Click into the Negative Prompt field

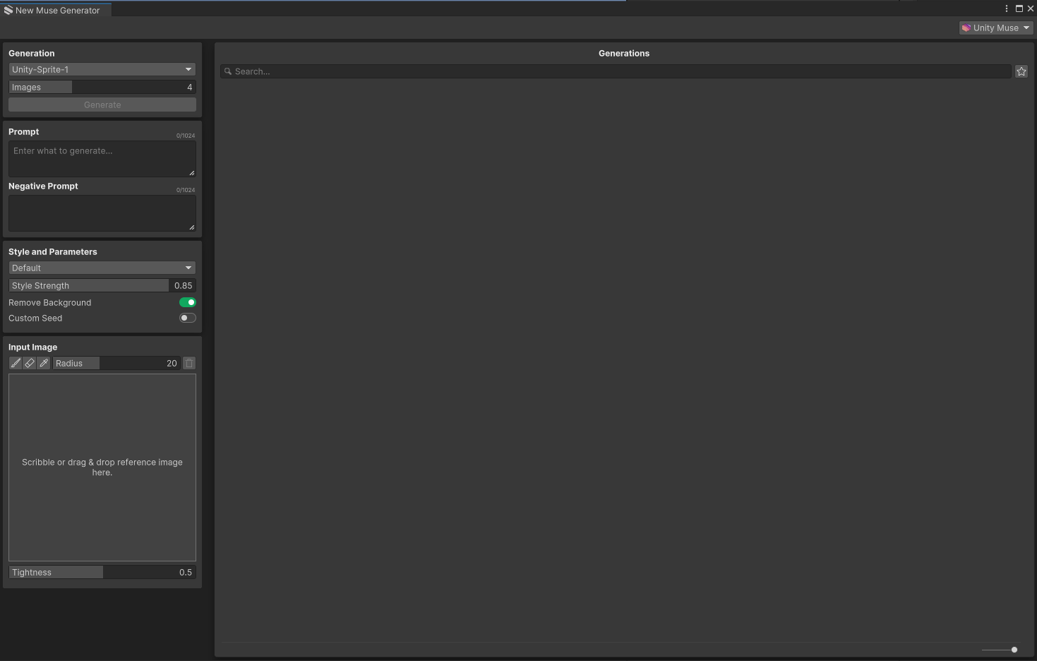coord(102,213)
